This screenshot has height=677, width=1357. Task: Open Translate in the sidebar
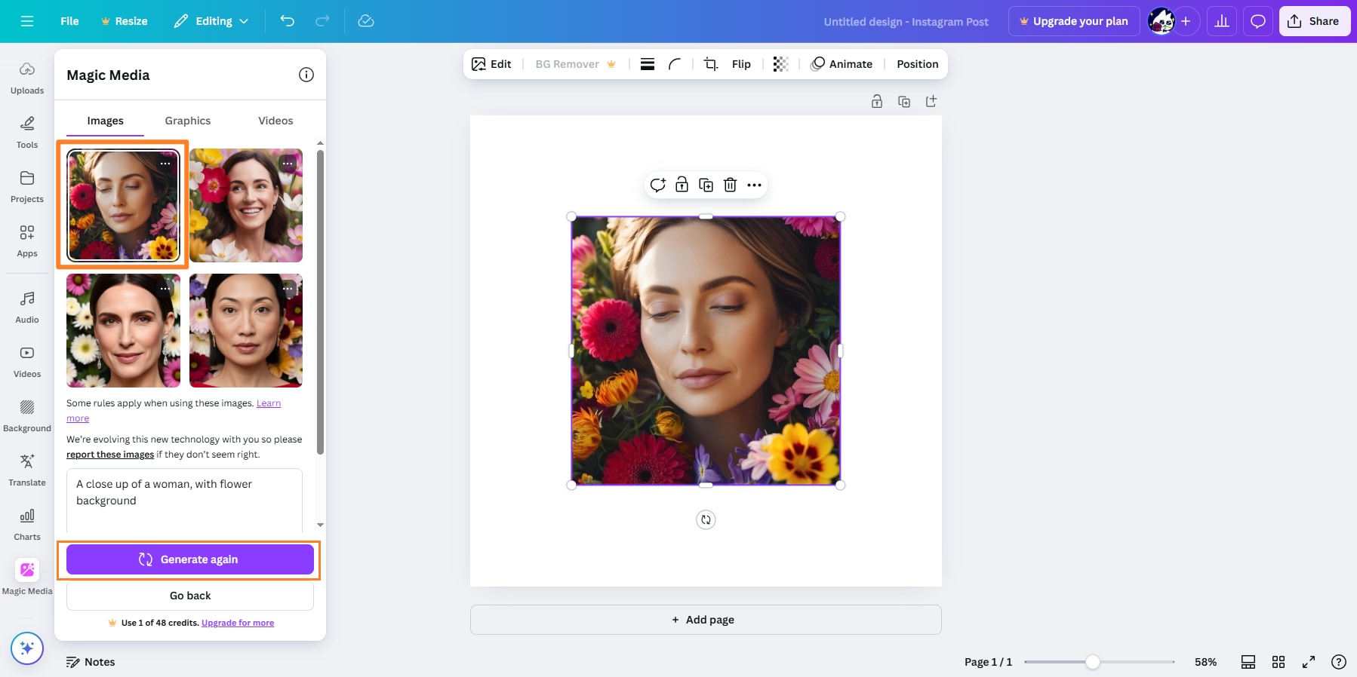pos(27,470)
